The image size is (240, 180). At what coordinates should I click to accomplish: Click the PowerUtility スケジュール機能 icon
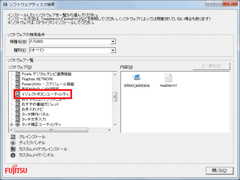[x=18, y=84]
